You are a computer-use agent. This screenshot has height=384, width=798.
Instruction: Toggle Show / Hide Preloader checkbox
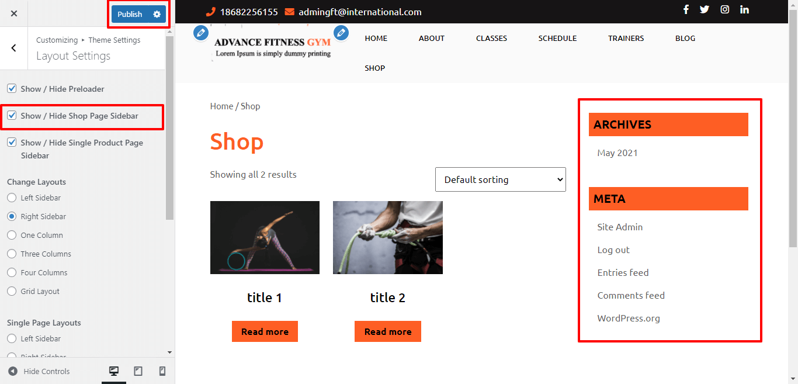12,89
